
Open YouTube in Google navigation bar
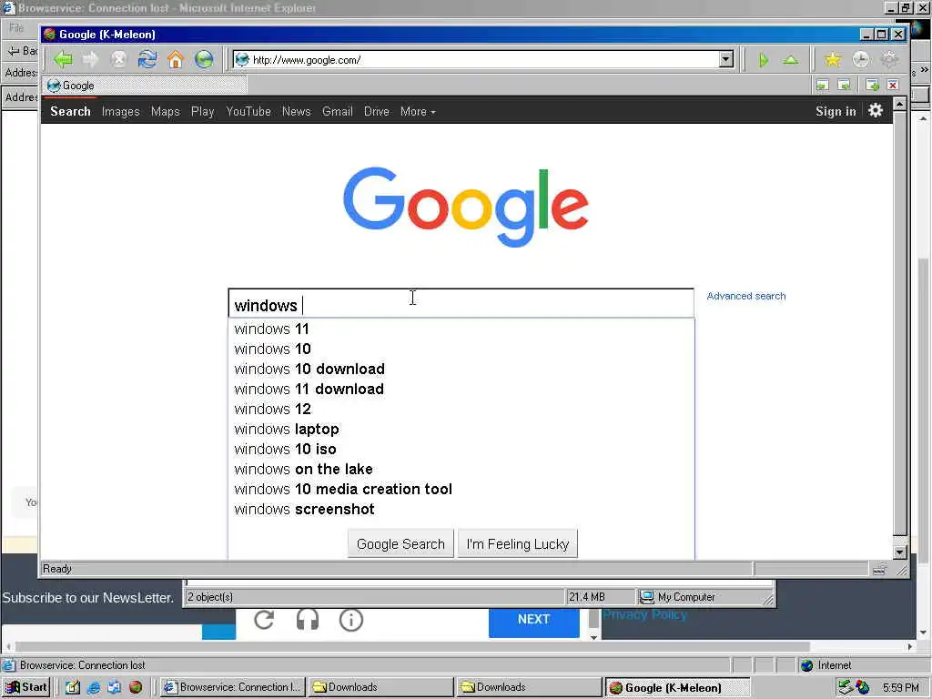click(248, 111)
